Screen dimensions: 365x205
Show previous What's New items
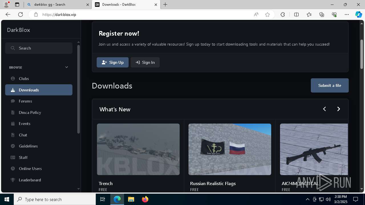pos(325,109)
